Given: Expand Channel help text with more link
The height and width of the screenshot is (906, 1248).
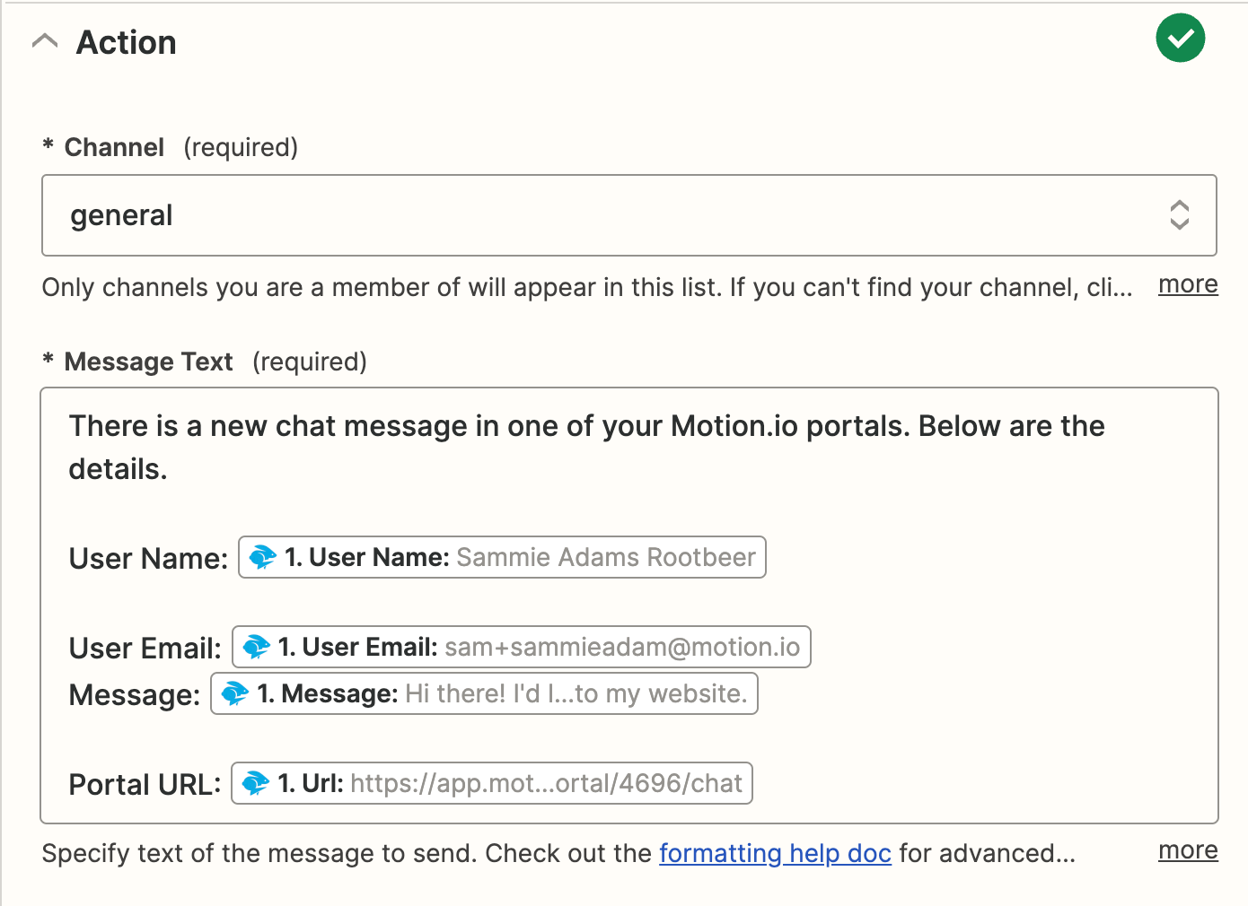Looking at the screenshot, I should click(x=1187, y=284).
